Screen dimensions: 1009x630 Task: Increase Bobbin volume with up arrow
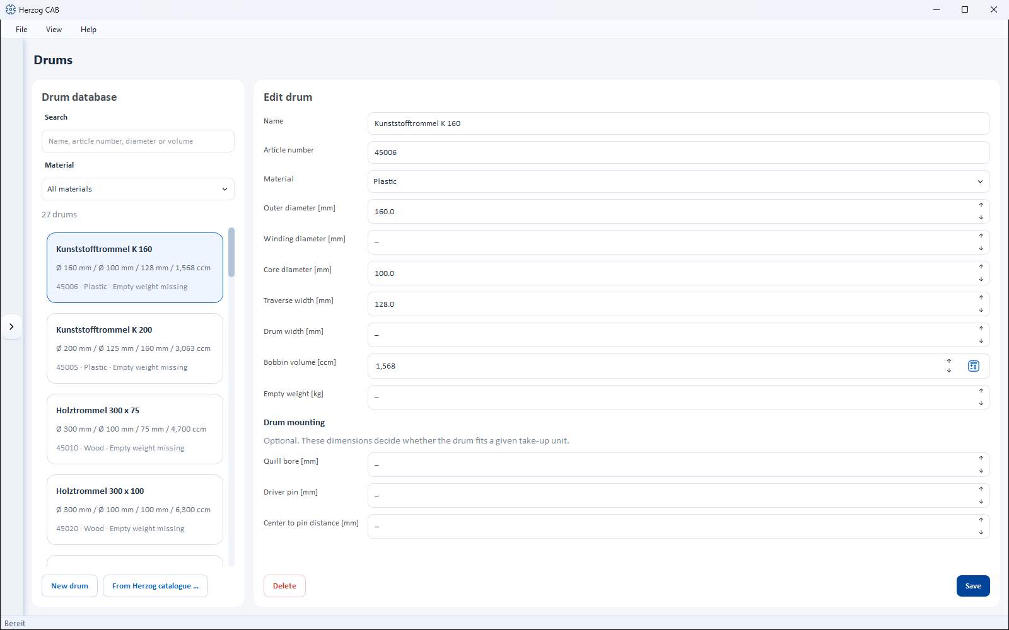click(949, 361)
